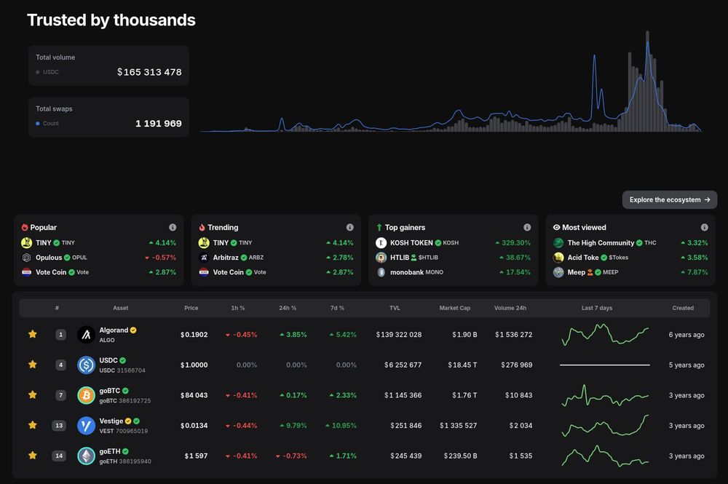Toggle favorite star for Algorand row
The image size is (728, 484).
click(x=33, y=334)
